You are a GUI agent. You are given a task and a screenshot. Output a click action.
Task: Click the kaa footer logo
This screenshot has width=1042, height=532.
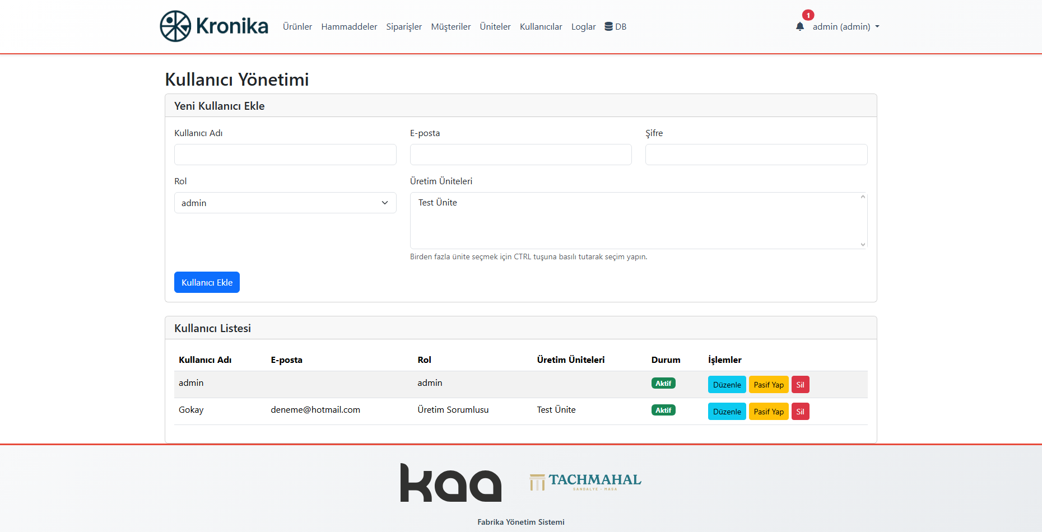click(450, 482)
